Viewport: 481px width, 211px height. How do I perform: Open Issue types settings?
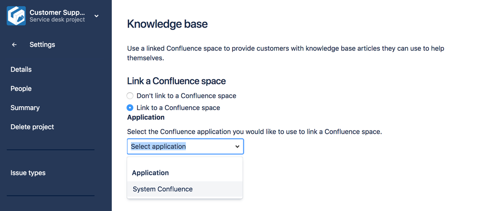click(x=28, y=173)
